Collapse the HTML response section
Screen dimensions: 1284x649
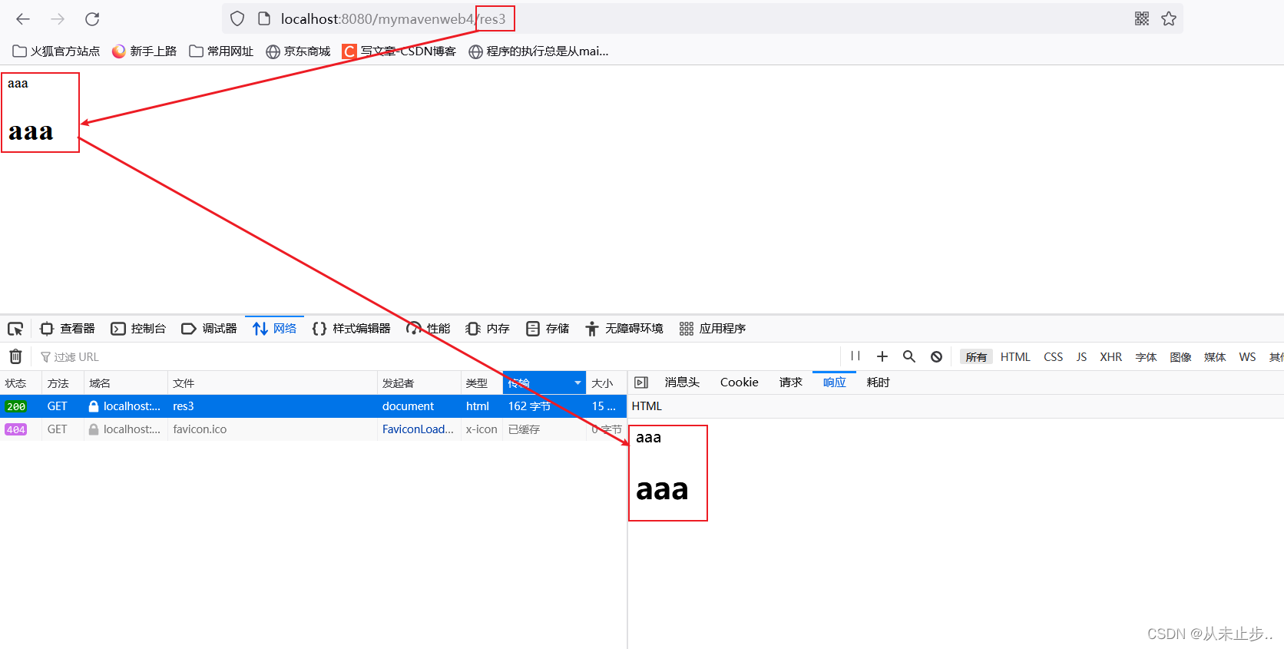click(647, 406)
